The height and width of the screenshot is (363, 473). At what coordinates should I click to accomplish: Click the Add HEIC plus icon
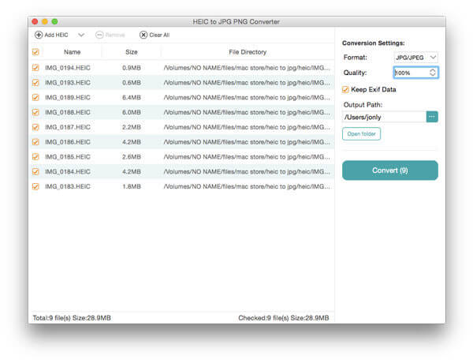pyautogui.click(x=39, y=35)
